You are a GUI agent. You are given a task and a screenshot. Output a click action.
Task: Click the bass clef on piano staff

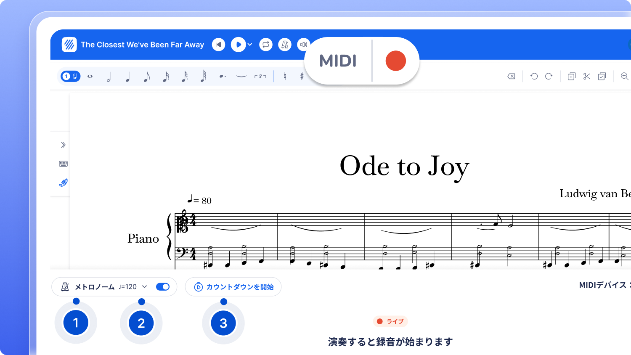tap(182, 253)
